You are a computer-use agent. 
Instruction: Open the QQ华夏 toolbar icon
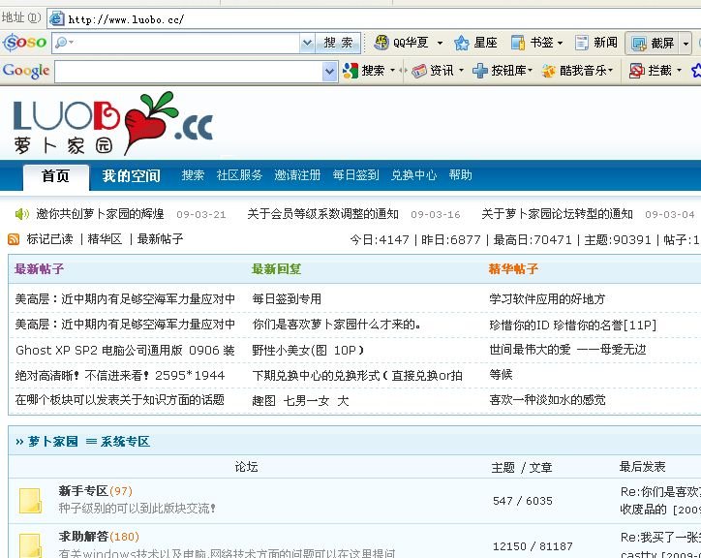coord(381,43)
